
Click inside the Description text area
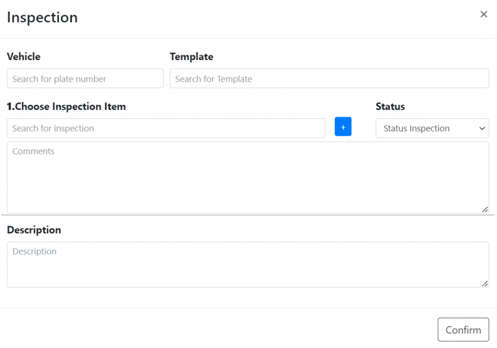tap(248, 265)
